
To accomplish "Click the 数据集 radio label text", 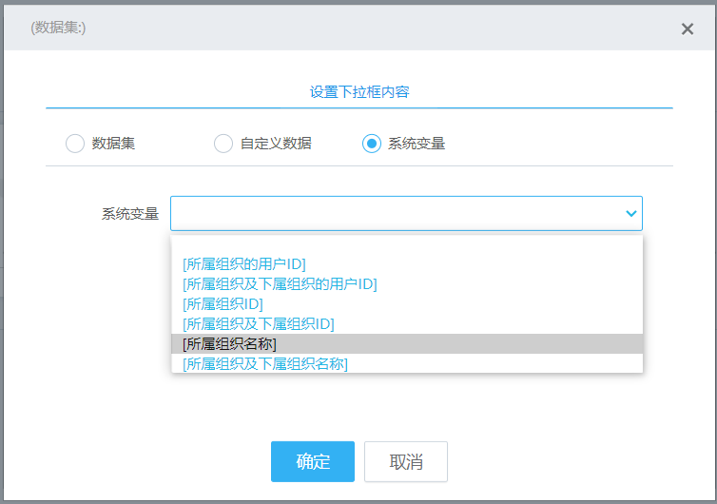I will tap(113, 144).
